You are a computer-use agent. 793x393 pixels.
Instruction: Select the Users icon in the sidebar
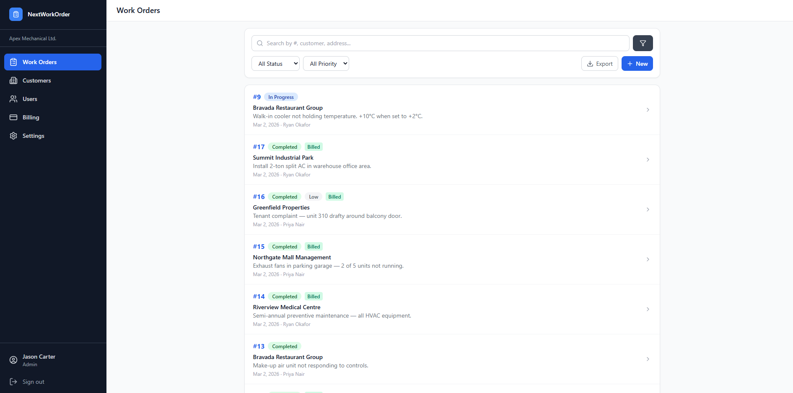point(14,99)
